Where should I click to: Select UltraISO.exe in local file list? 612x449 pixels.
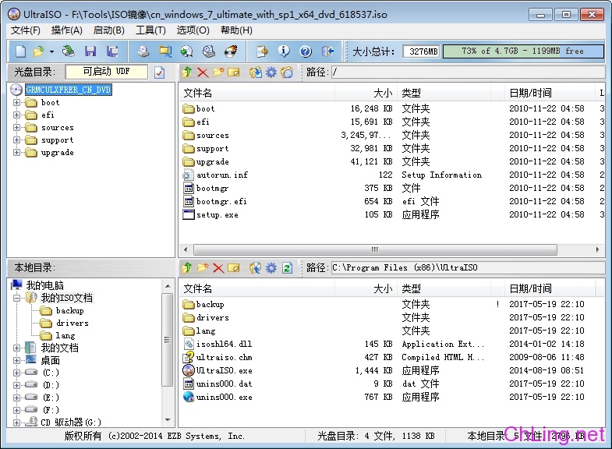coord(224,370)
